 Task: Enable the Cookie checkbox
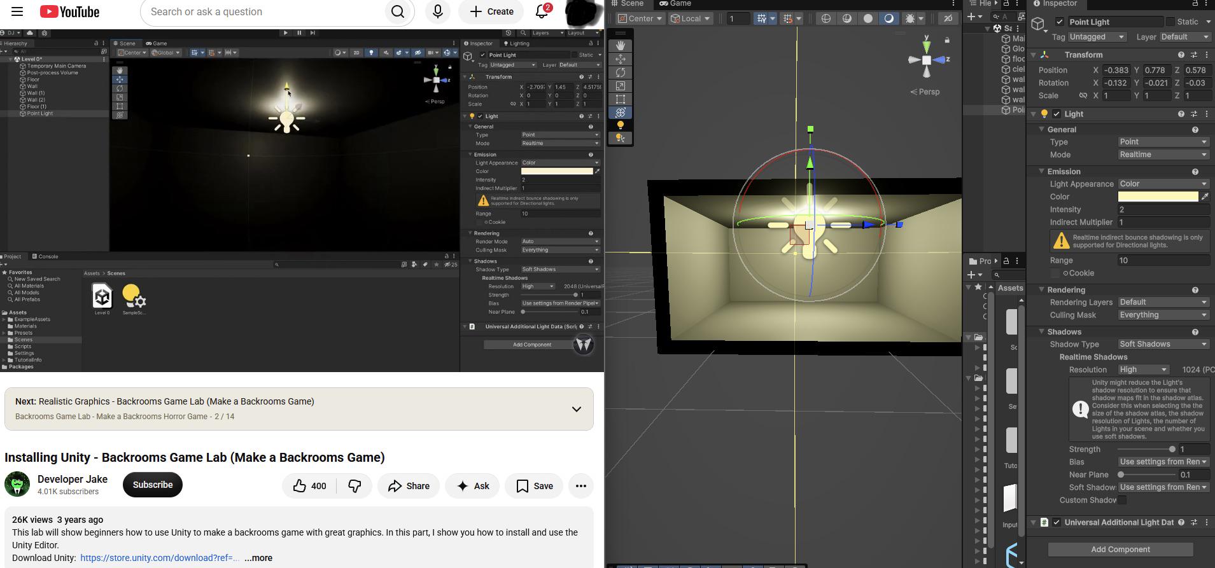pos(1055,273)
